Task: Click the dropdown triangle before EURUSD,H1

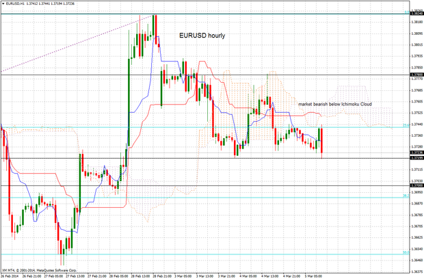Action: [3, 4]
